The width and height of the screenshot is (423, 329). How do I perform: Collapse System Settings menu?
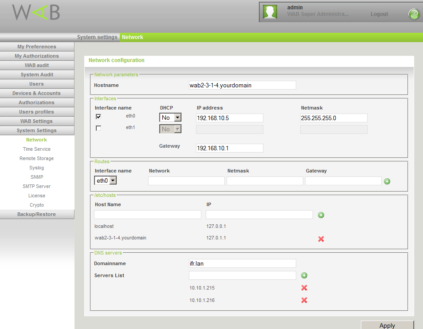[x=37, y=130]
